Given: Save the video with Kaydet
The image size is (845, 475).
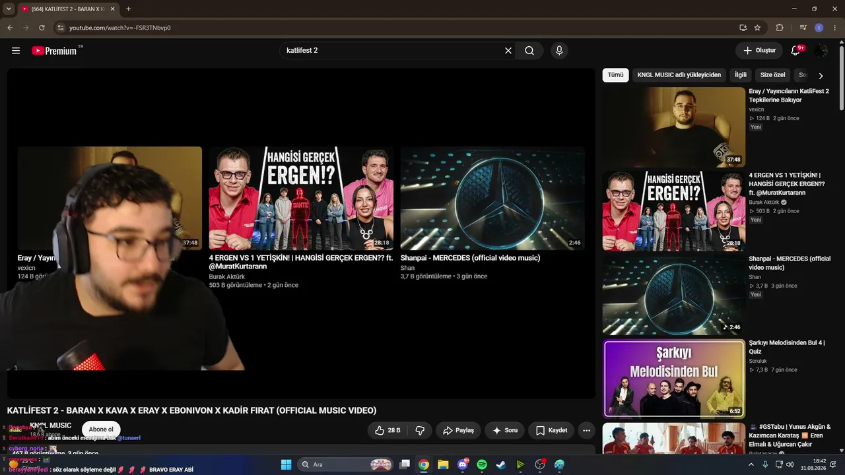Looking at the screenshot, I should point(551,430).
